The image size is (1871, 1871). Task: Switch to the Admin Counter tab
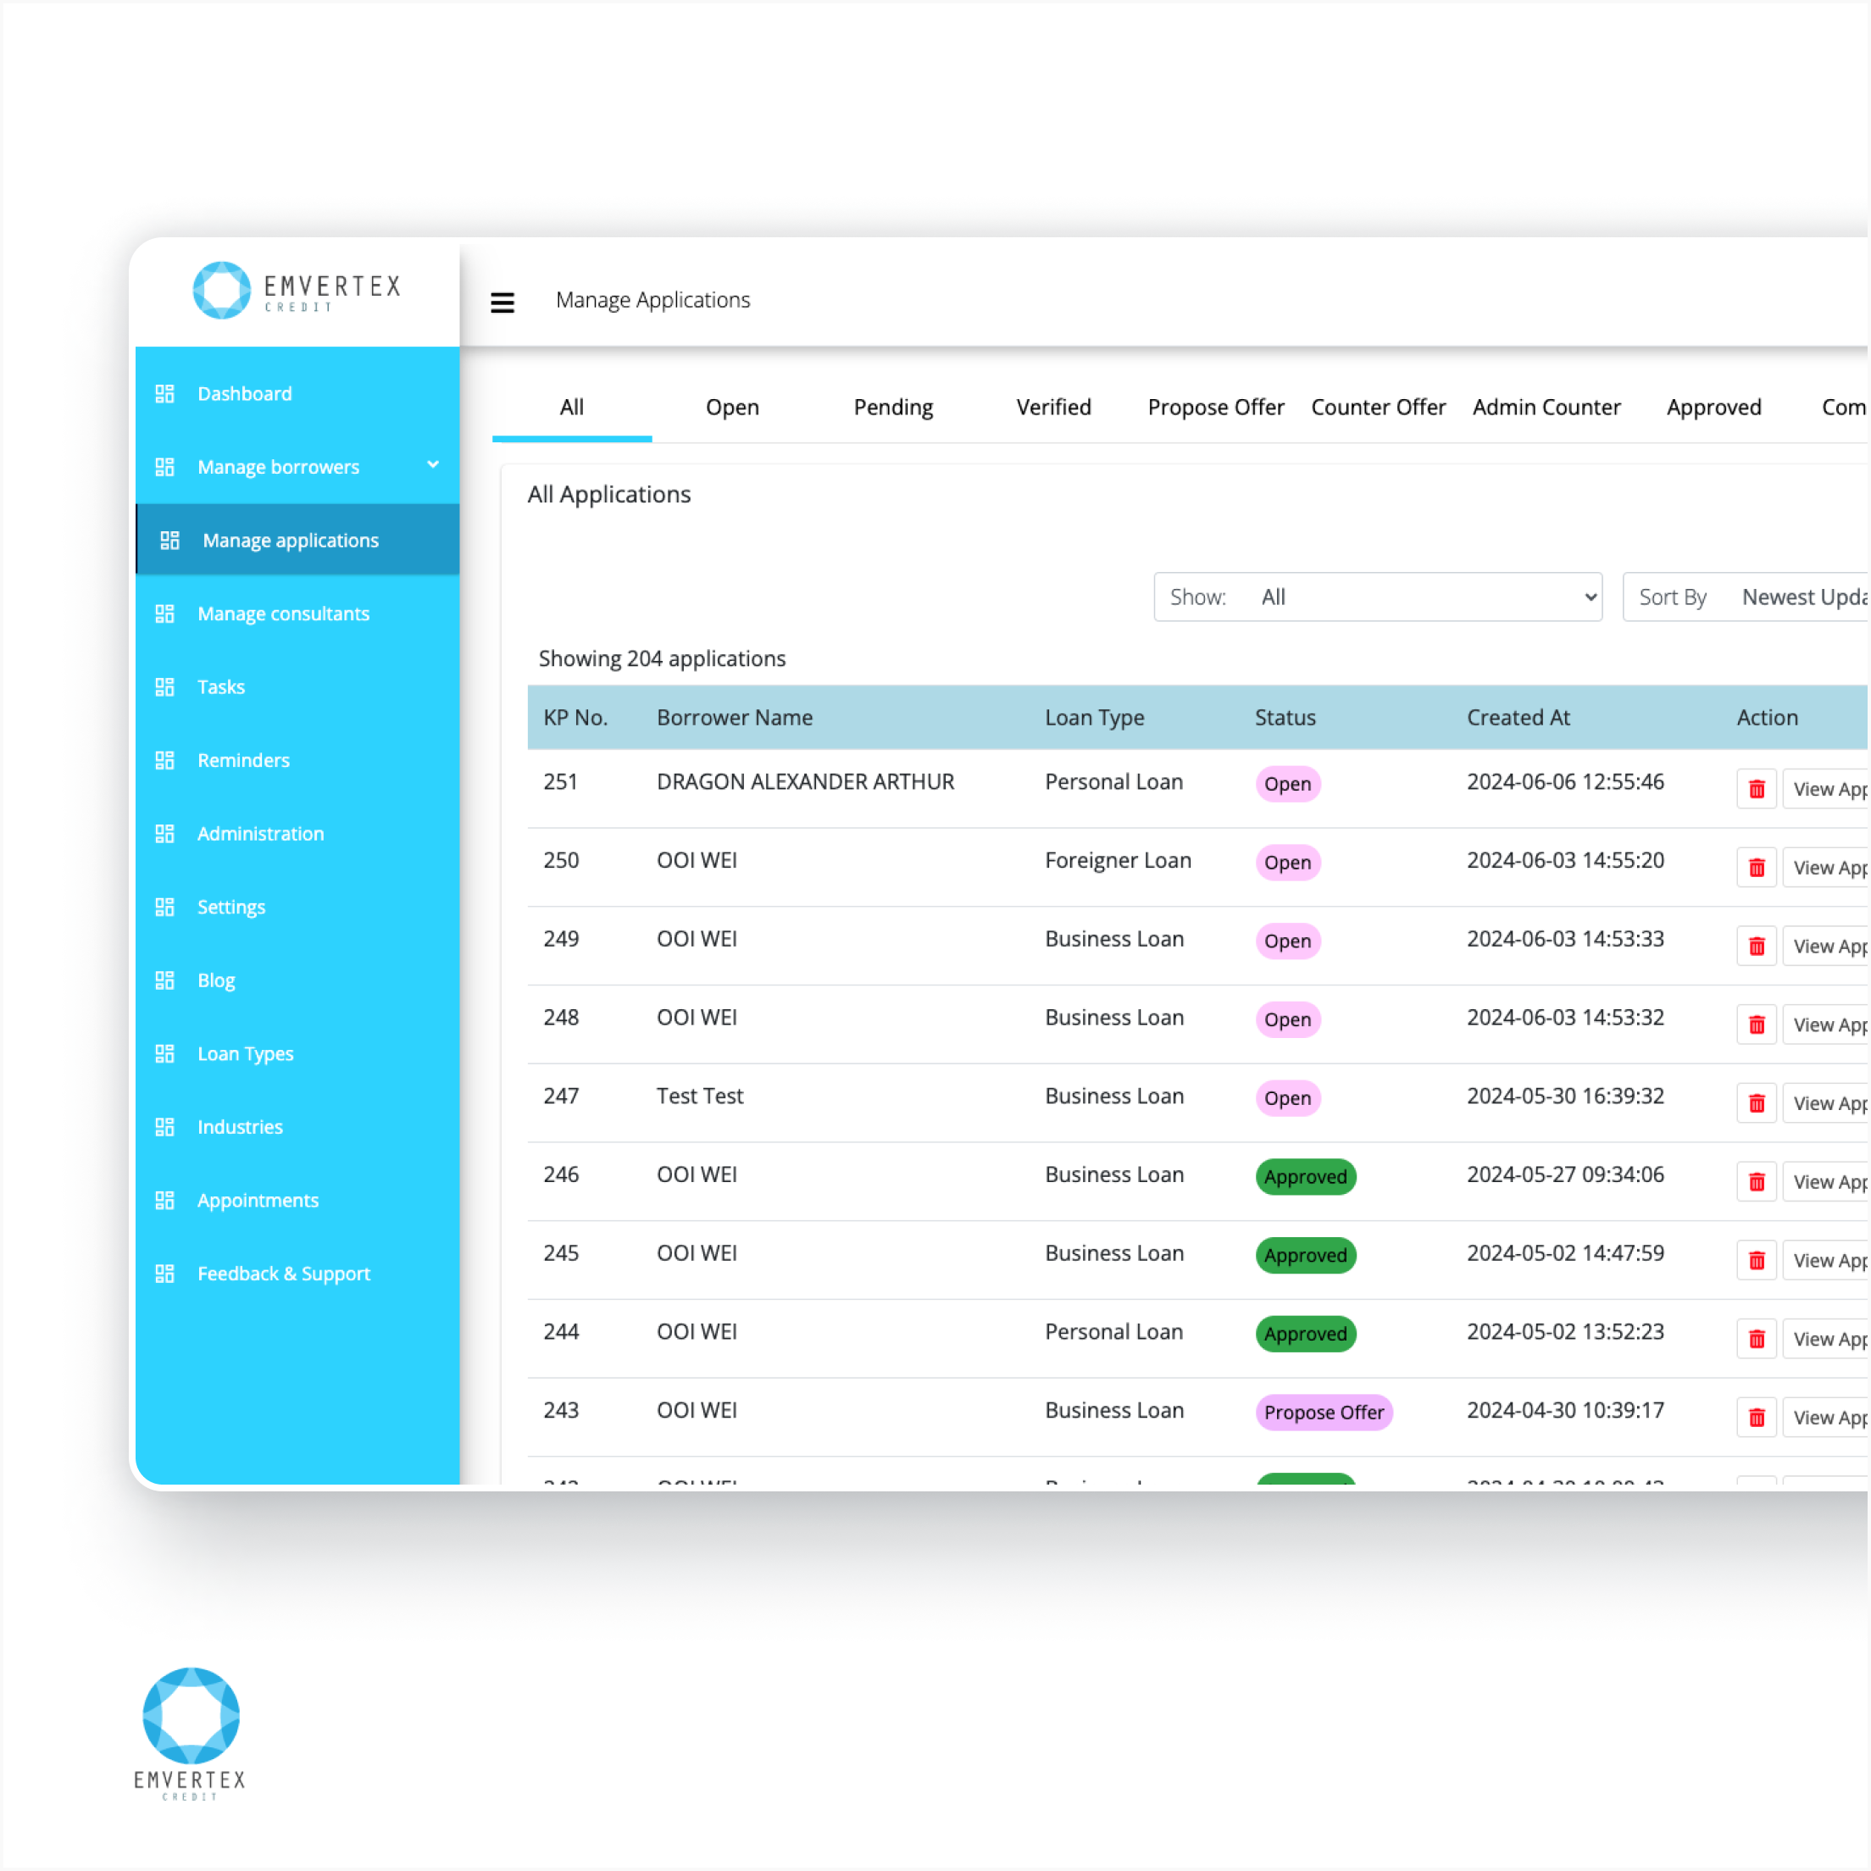1546,408
